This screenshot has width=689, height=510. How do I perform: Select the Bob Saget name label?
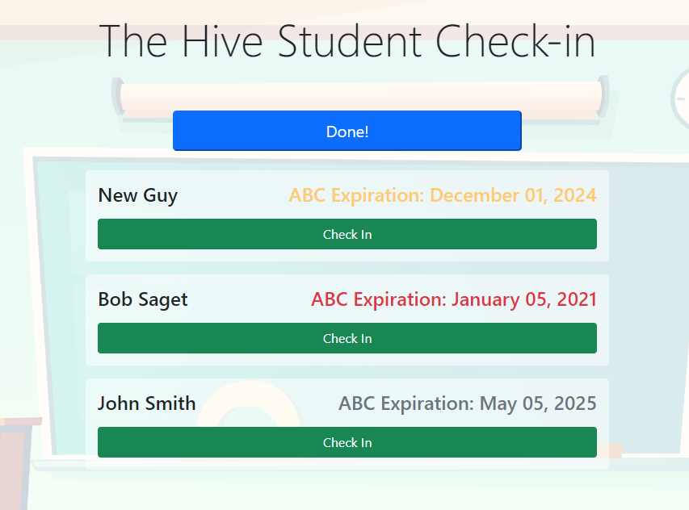[x=143, y=299]
